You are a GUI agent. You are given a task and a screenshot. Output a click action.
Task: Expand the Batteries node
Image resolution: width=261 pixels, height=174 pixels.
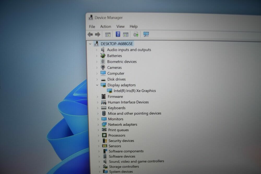(97, 56)
